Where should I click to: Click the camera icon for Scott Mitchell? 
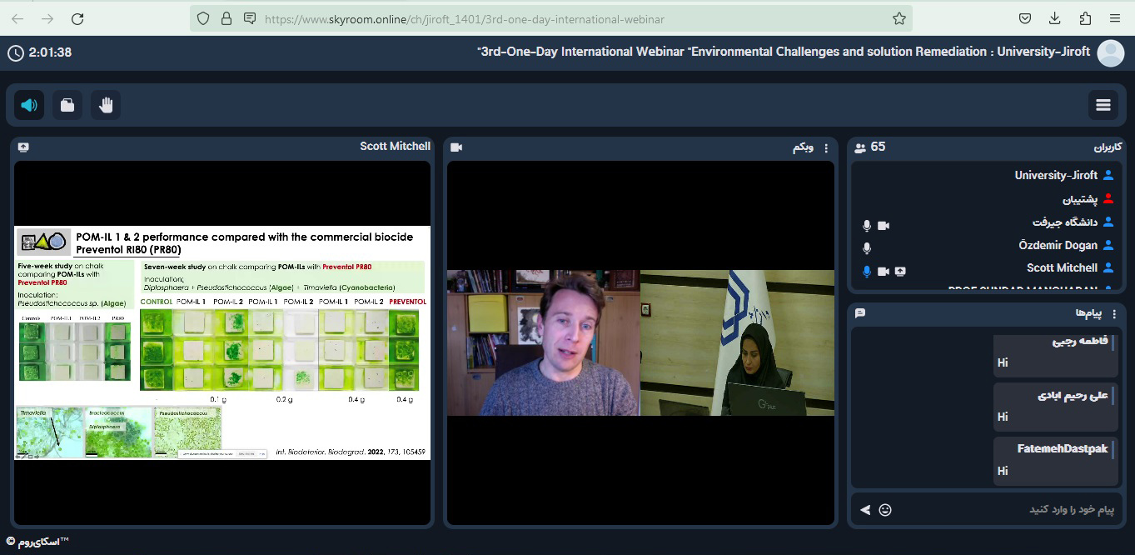[x=884, y=271]
